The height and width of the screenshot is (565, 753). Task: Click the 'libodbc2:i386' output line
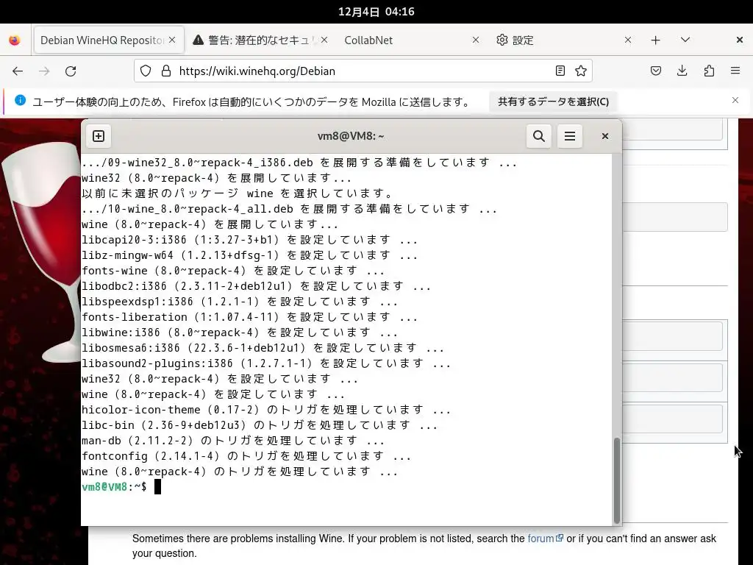(257, 286)
